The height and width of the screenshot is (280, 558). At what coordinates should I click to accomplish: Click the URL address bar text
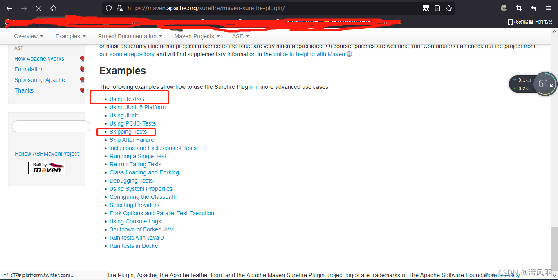coord(206,8)
